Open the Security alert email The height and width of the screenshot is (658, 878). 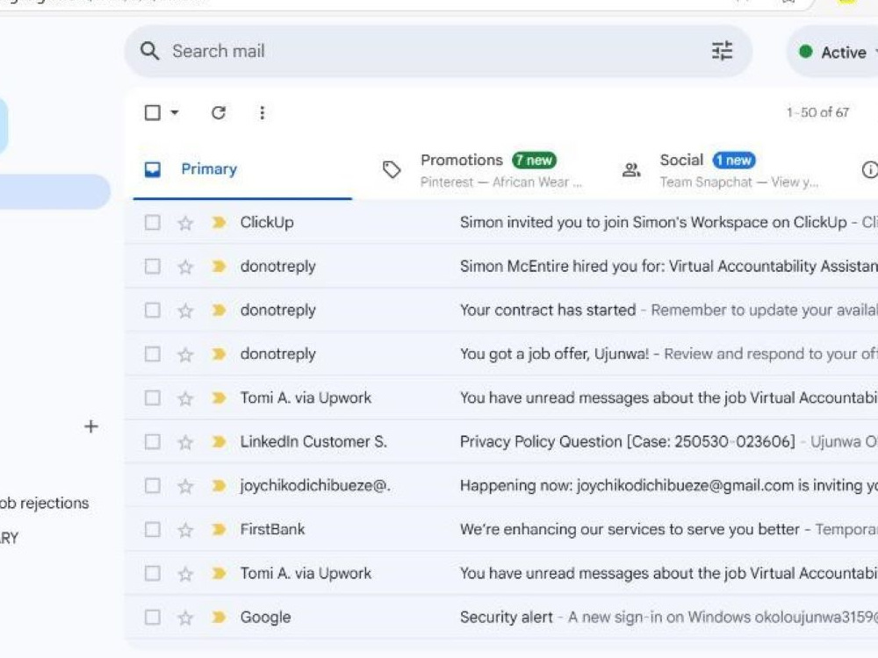[x=500, y=617]
